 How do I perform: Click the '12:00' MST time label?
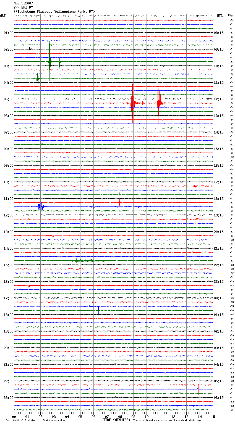(9, 215)
